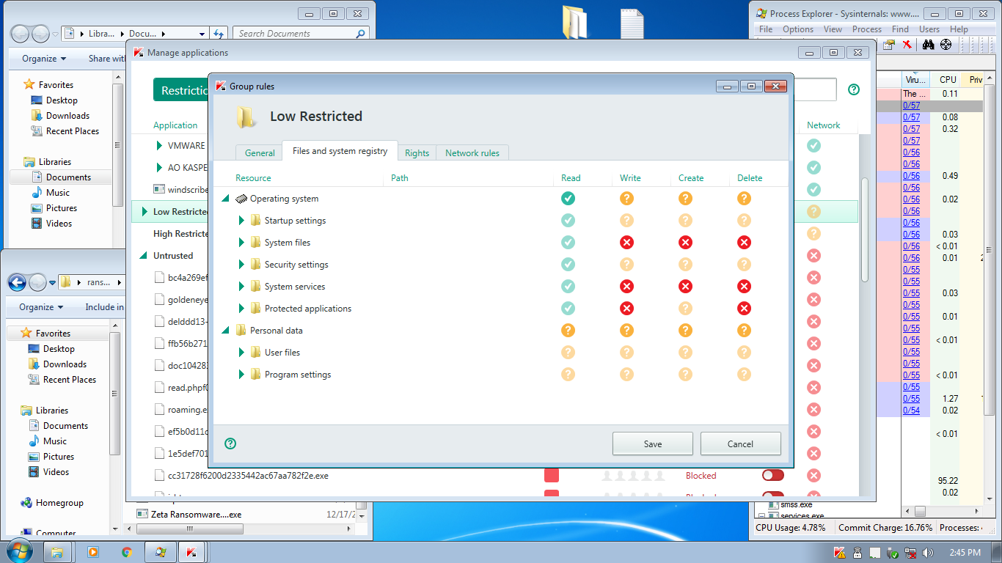Click the volume icon in the system tray

pos(928,552)
